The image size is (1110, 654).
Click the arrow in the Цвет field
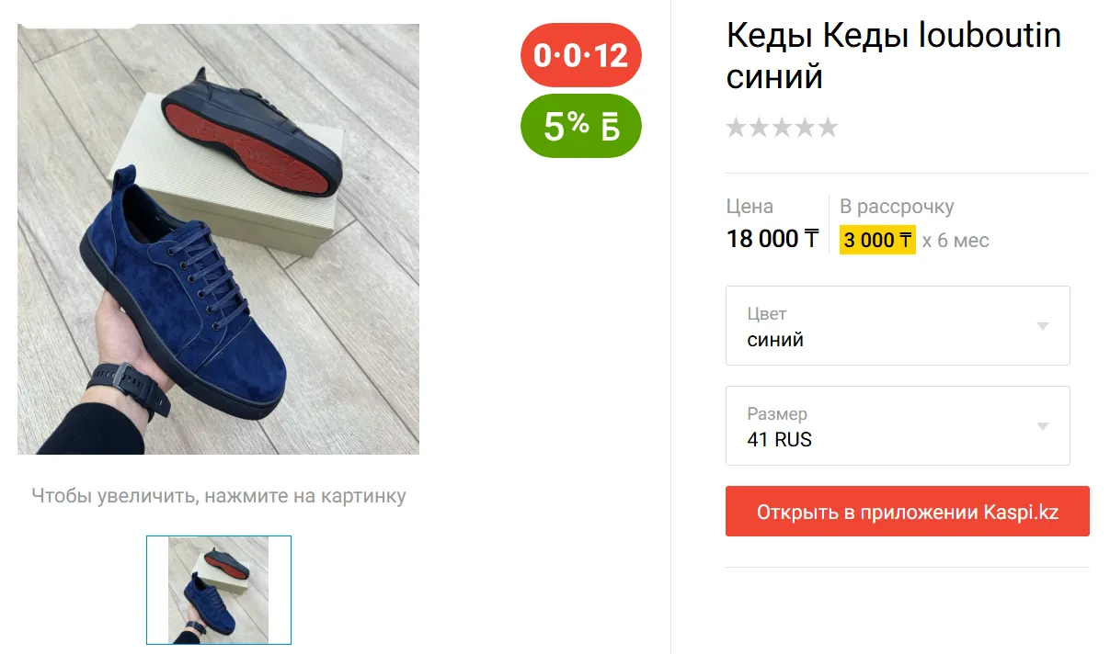[1043, 326]
